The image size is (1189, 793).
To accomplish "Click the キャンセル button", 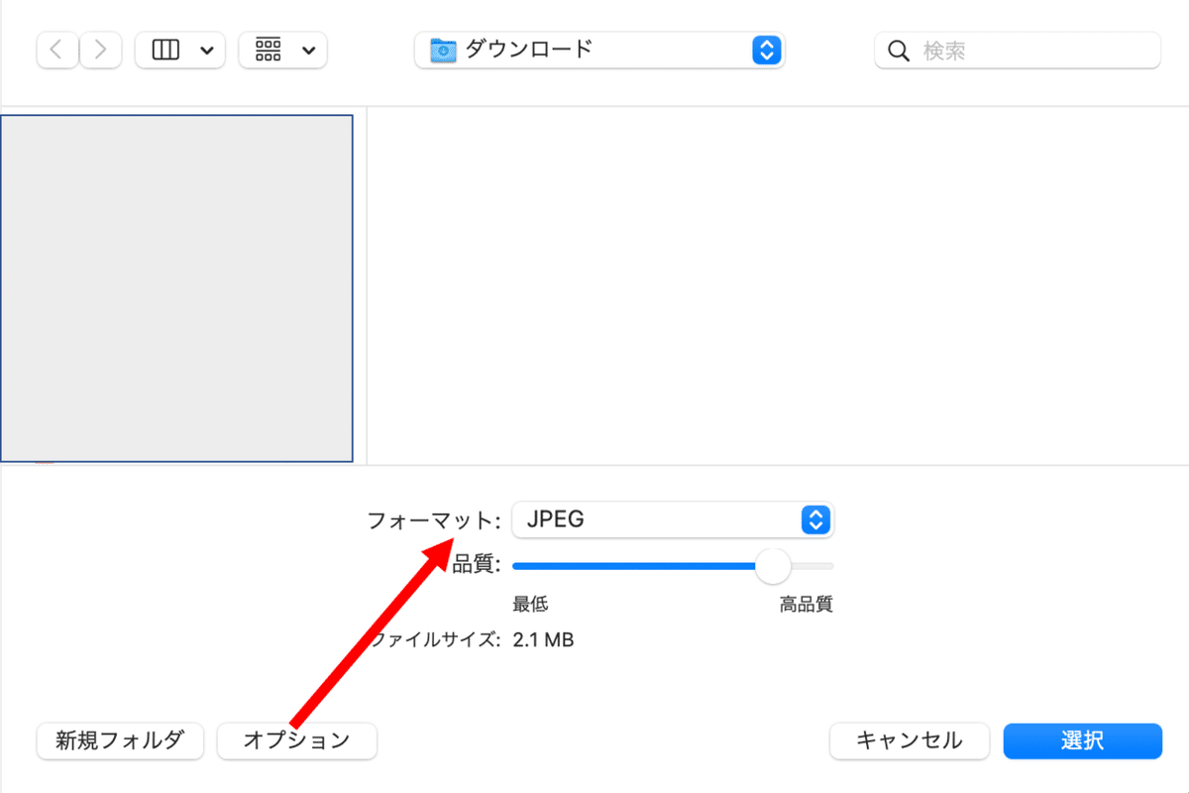I will click(x=909, y=739).
